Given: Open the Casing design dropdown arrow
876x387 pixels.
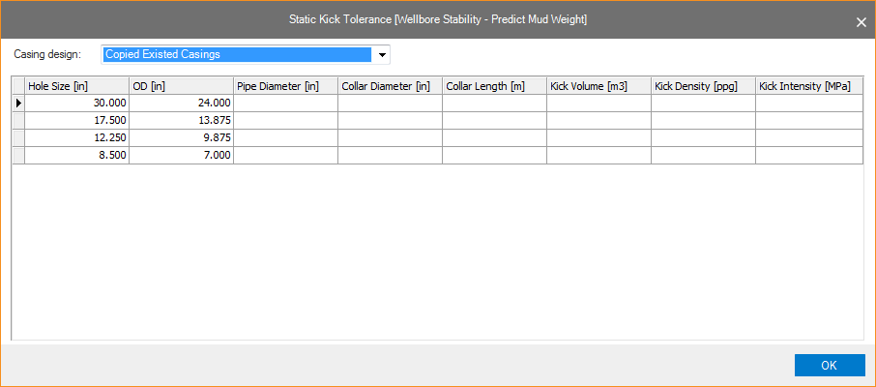Looking at the screenshot, I should point(382,54).
